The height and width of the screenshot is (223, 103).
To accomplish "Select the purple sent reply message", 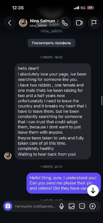I will tap(64, 183).
